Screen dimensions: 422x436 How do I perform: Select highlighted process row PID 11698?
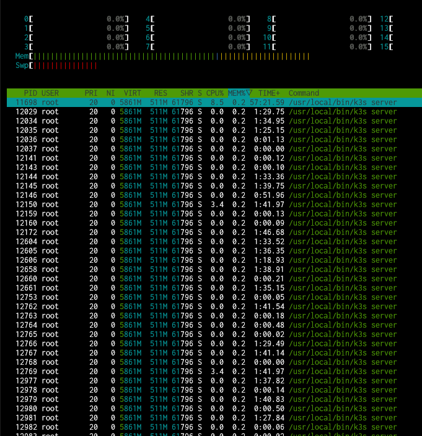214,102
